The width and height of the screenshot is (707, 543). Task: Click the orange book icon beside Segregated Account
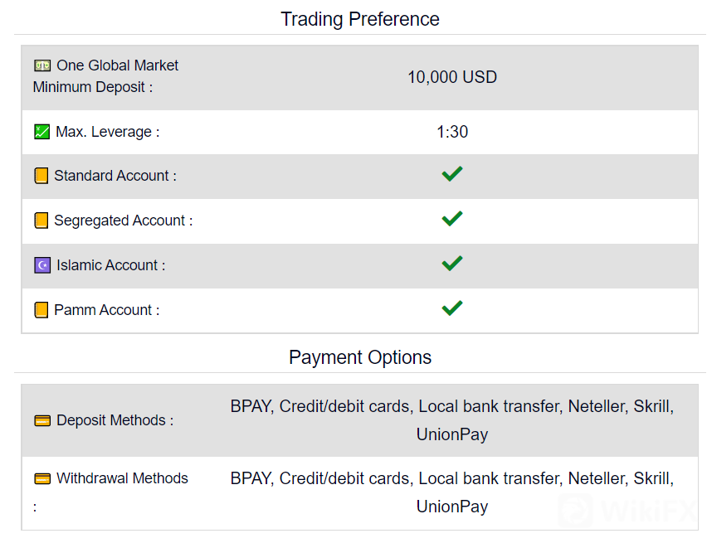point(41,221)
